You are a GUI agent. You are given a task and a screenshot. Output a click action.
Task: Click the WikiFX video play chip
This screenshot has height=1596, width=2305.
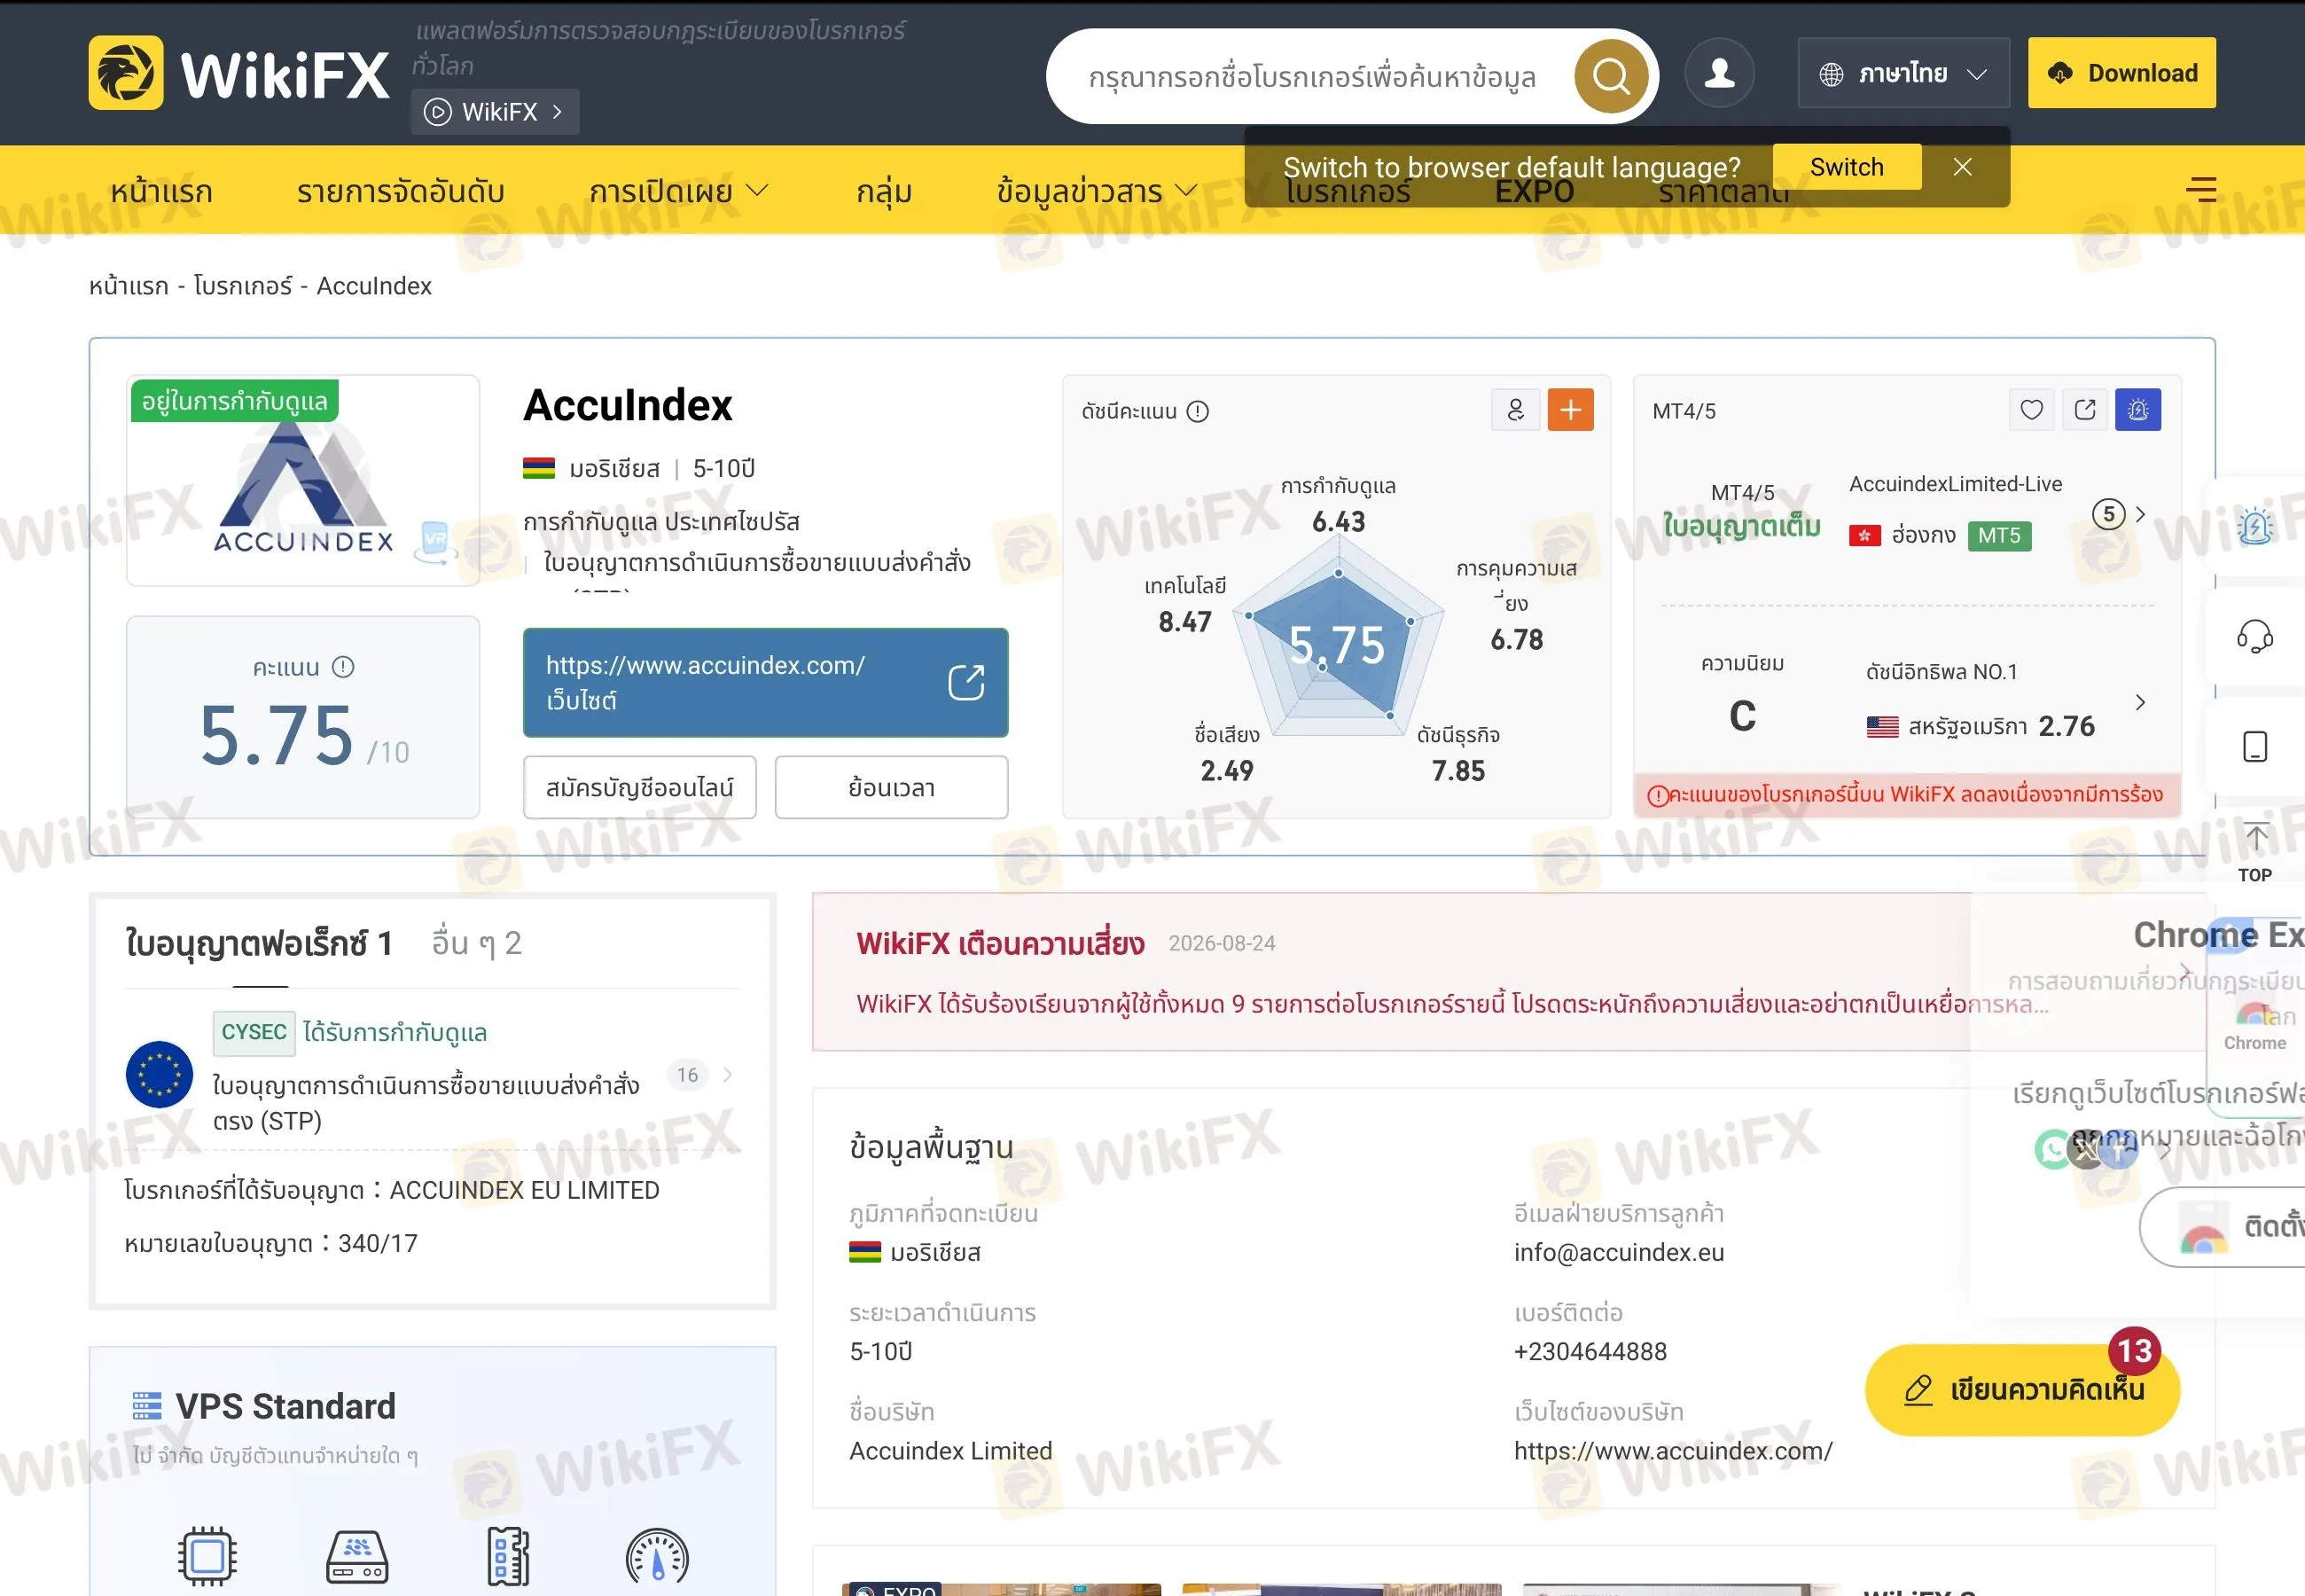[x=495, y=112]
